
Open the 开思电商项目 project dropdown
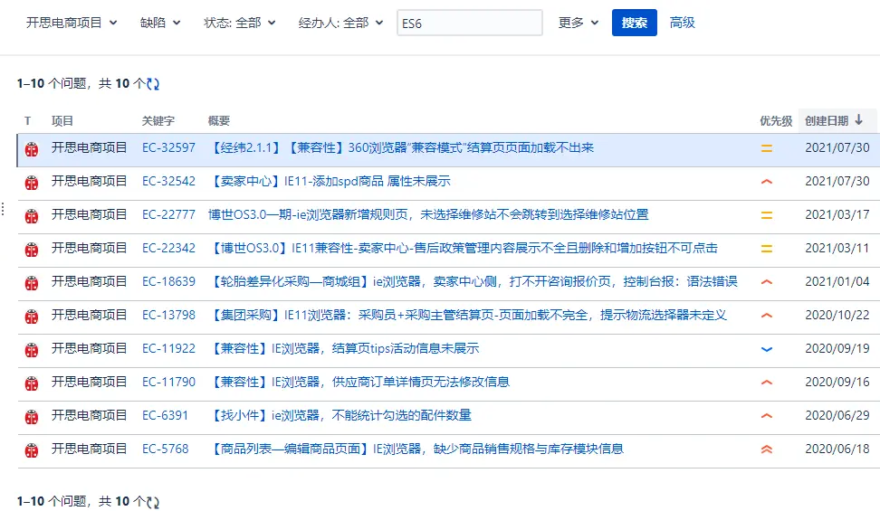pos(72,23)
